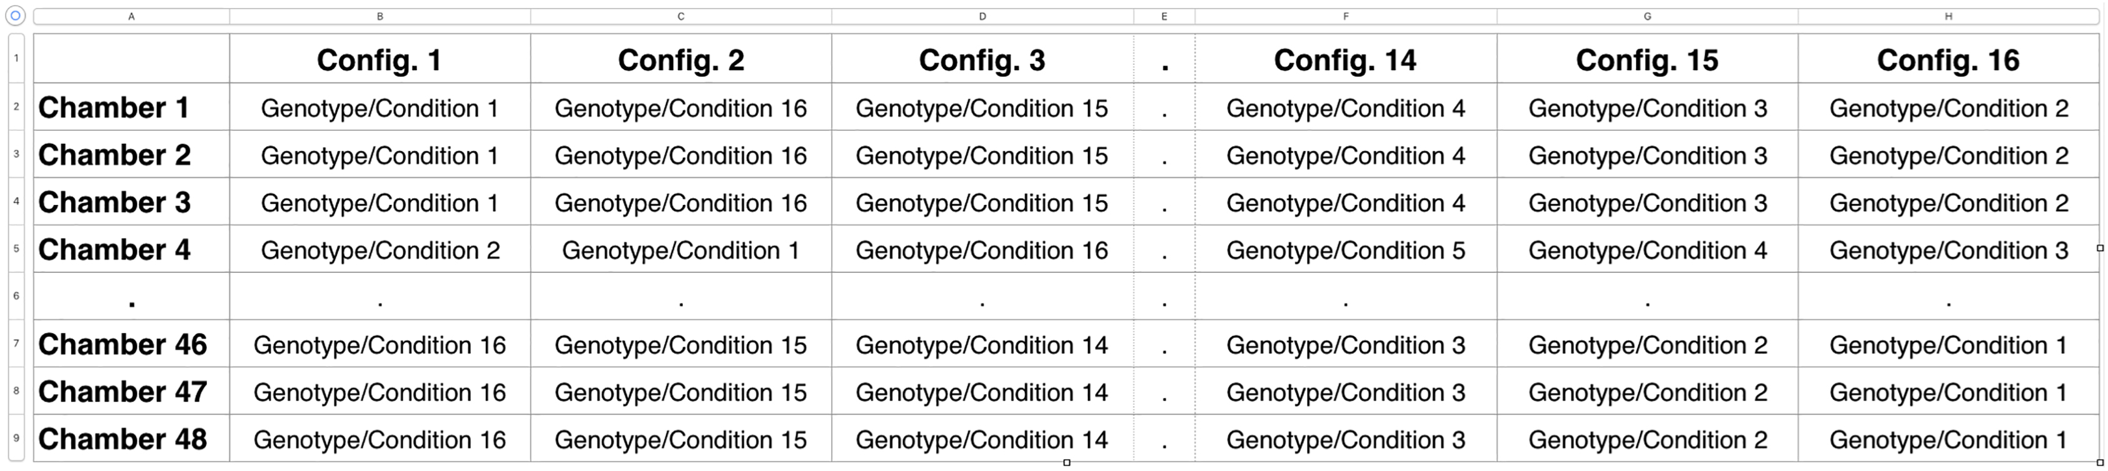Click Chamber 47's Config. 1 cell
Image resolution: width=2108 pixels, height=471 pixels.
[380, 392]
